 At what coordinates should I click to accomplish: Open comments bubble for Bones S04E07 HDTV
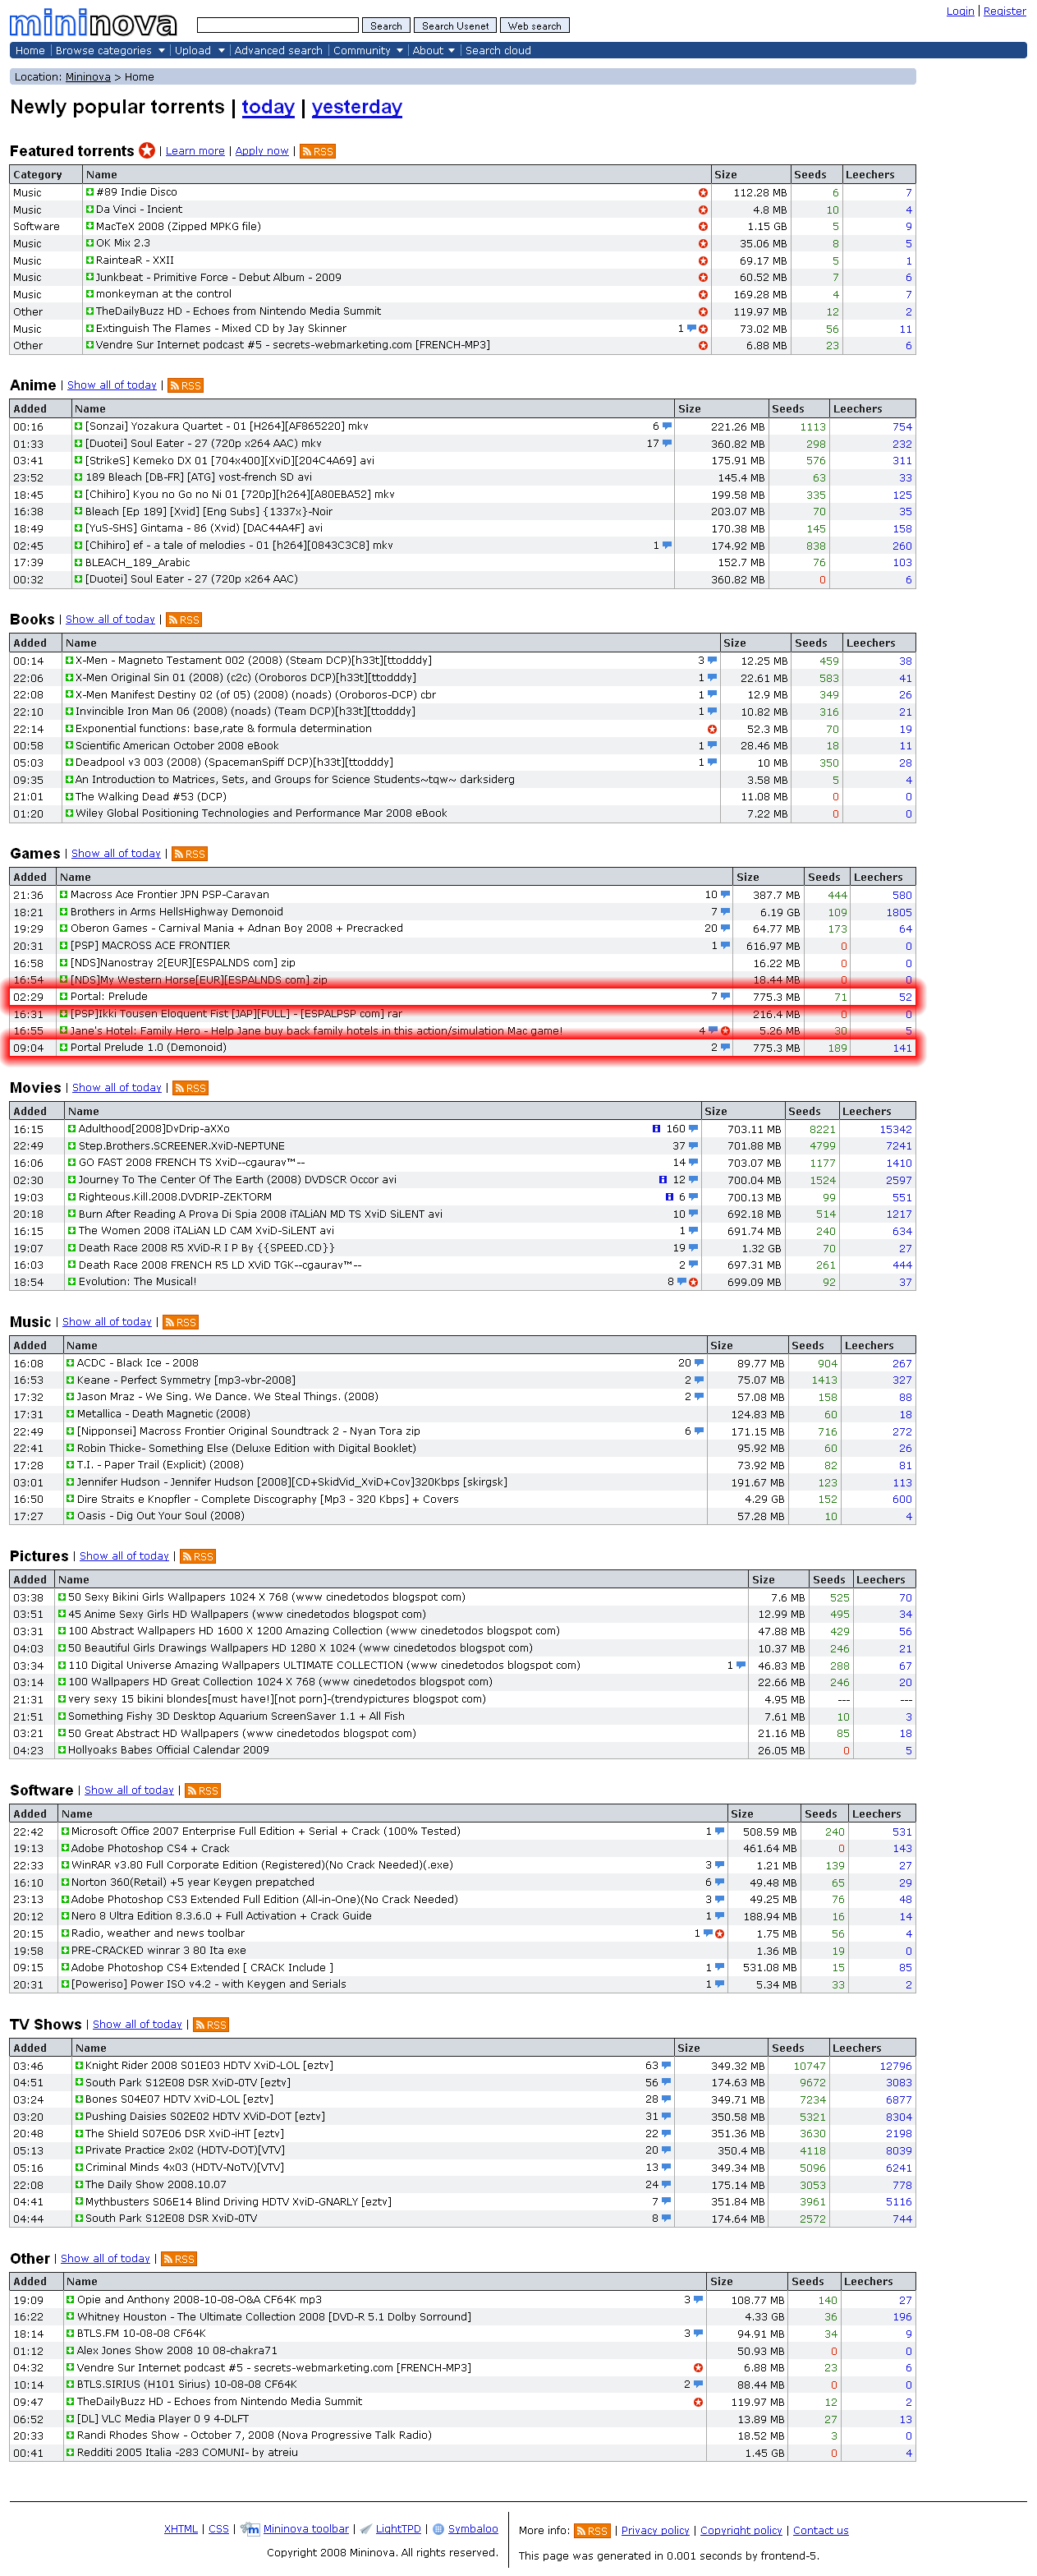click(667, 2099)
